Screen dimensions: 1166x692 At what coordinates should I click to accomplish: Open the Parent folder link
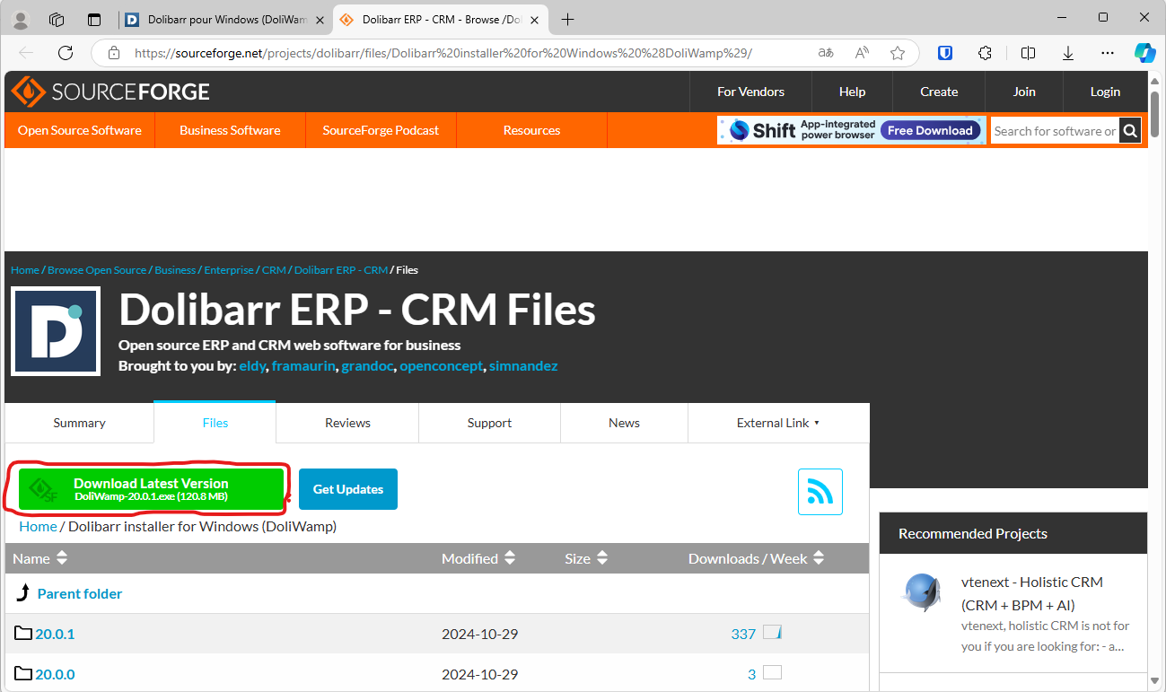[79, 593]
